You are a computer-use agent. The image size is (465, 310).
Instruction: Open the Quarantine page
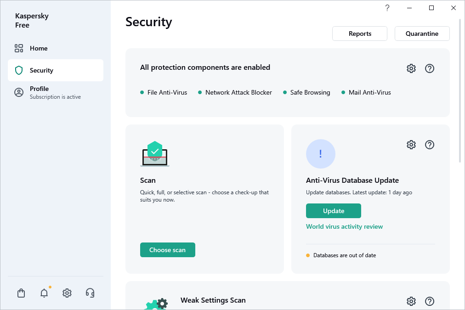point(422,33)
